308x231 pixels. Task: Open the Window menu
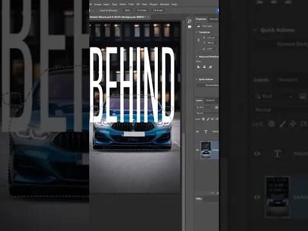click(x=164, y=4)
